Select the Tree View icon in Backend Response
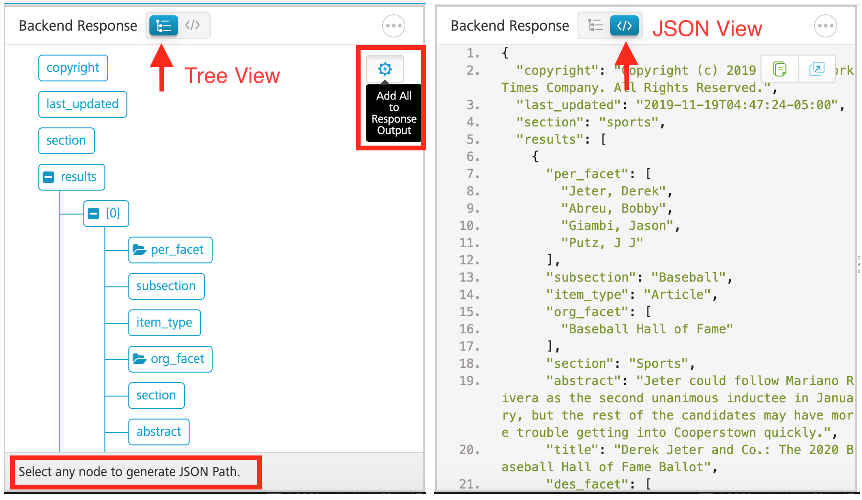This screenshot has width=862, height=500. tap(163, 26)
